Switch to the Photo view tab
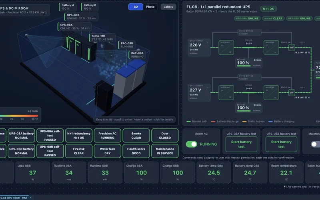The image size is (320, 200). click(x=150, y=7)
